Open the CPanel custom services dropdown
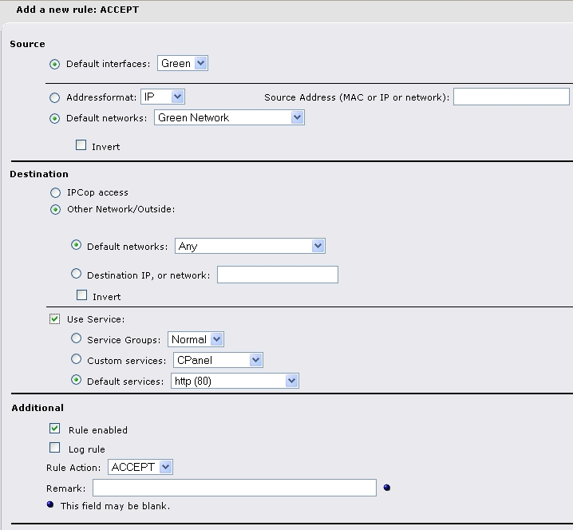Image resolution: width=573 pixels, height=530 pixels. 218,360
